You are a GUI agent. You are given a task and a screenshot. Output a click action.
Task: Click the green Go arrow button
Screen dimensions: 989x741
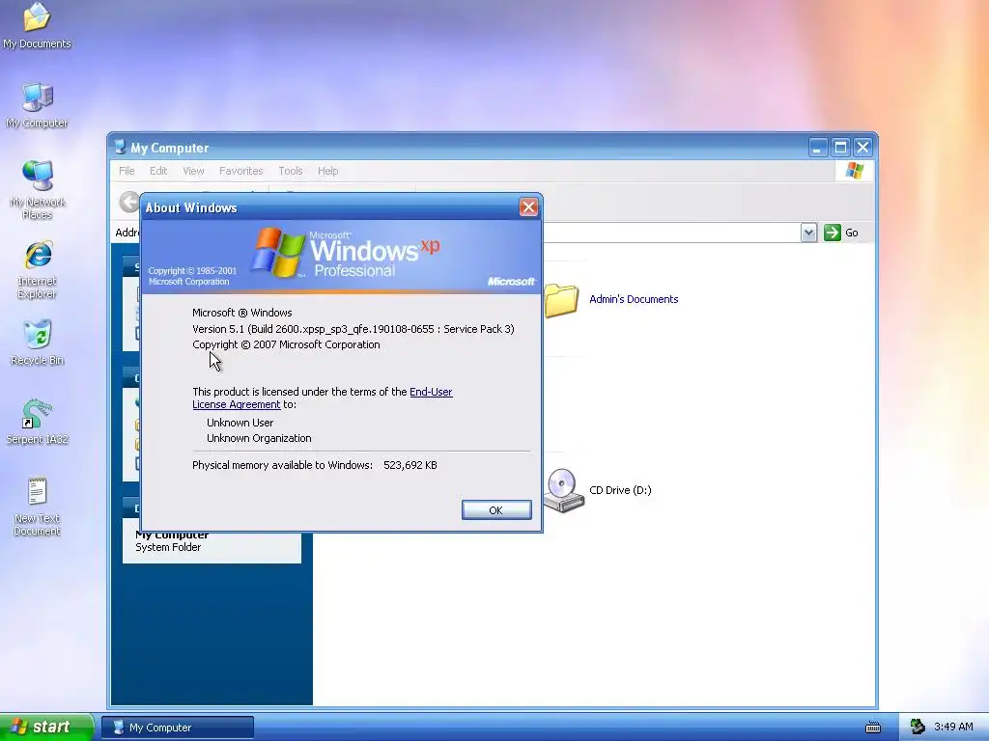[833, 233]
